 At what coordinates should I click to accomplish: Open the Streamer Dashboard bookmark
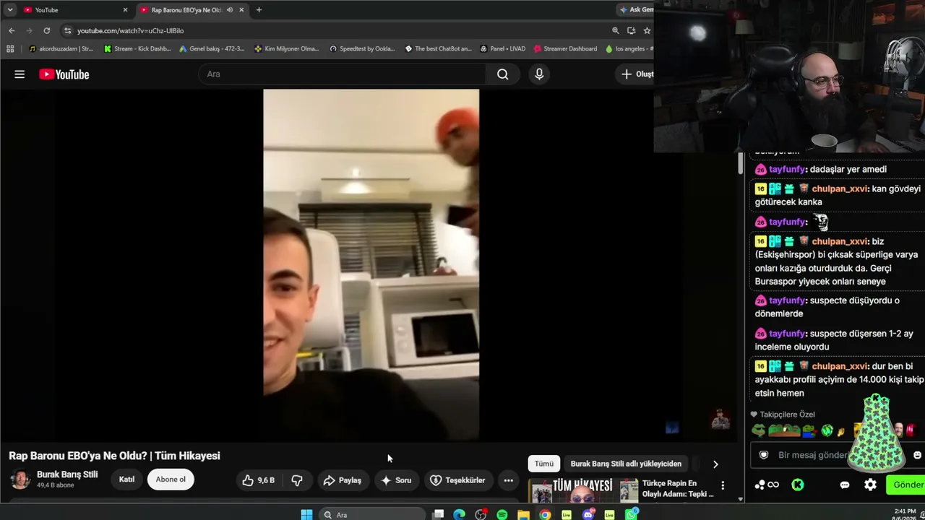(565, 49)
